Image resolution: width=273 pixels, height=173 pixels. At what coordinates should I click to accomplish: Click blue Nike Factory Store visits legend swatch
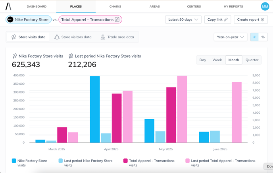click(14, 161)
